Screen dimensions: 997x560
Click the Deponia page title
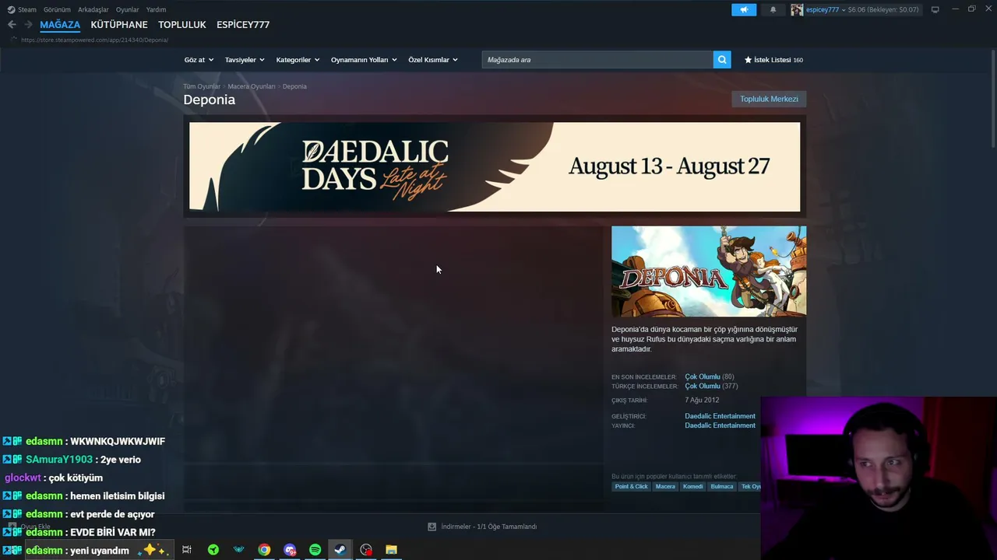click(209, 100)
